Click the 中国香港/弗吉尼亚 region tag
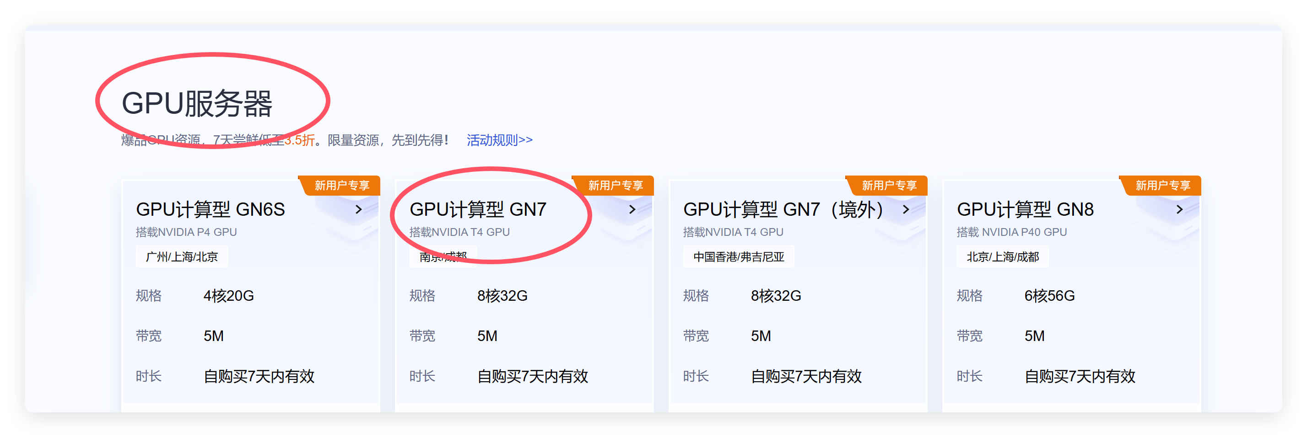Image resolution: width=1307 pixels, height=437 pixels. (x=739, y=256)
